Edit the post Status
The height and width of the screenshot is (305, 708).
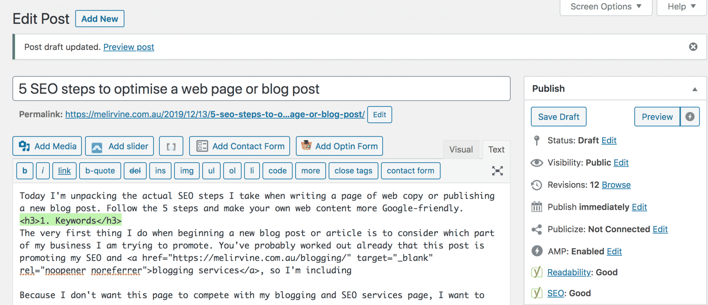pos(609,140)
